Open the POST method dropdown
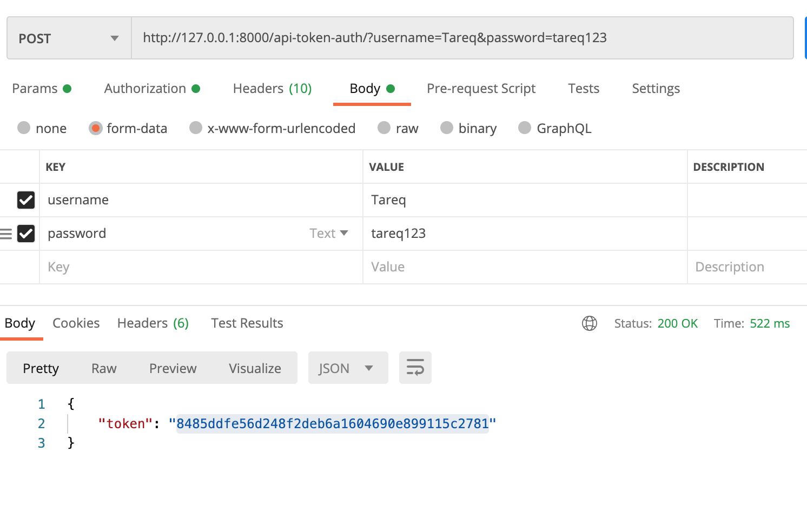 69,38
